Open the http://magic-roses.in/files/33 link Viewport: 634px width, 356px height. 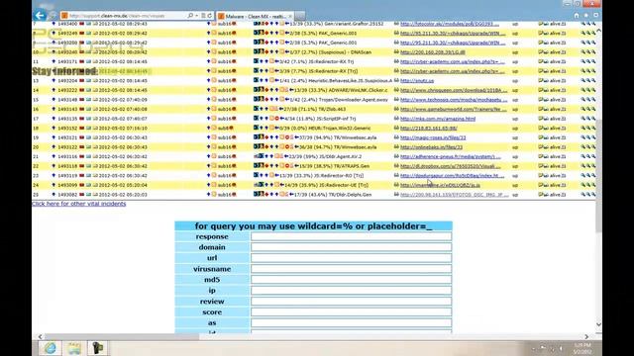(433, 137)
